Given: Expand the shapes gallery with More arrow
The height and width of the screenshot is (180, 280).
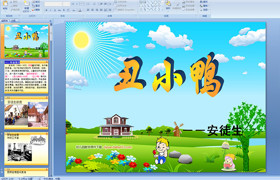Looking at the screenshot, I should tap(162, 9).
